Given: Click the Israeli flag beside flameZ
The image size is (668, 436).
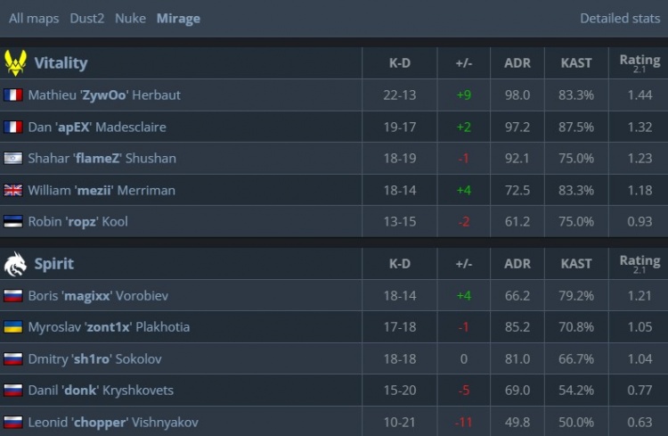Looking at the screenshot, I should [12, 159].
